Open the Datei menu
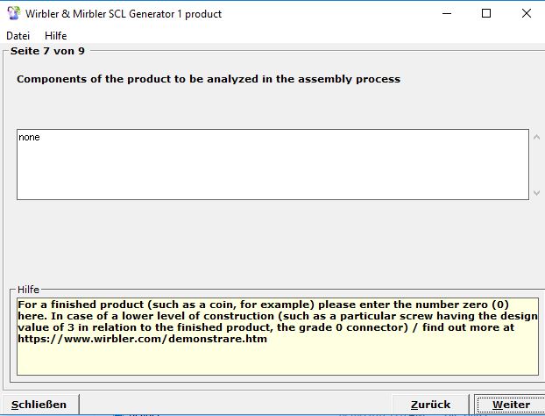 18,36
